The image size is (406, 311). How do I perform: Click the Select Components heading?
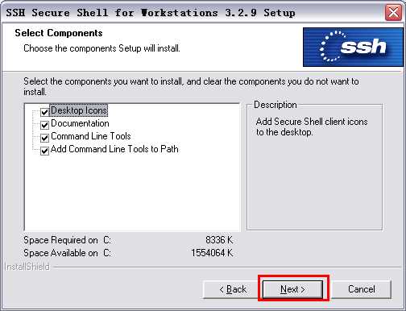pos(59,33)
